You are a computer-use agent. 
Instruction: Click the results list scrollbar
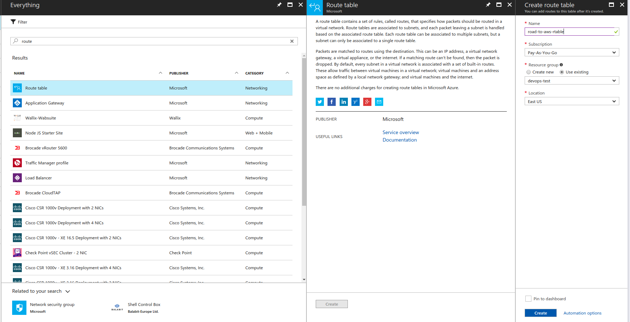(304, 132)
